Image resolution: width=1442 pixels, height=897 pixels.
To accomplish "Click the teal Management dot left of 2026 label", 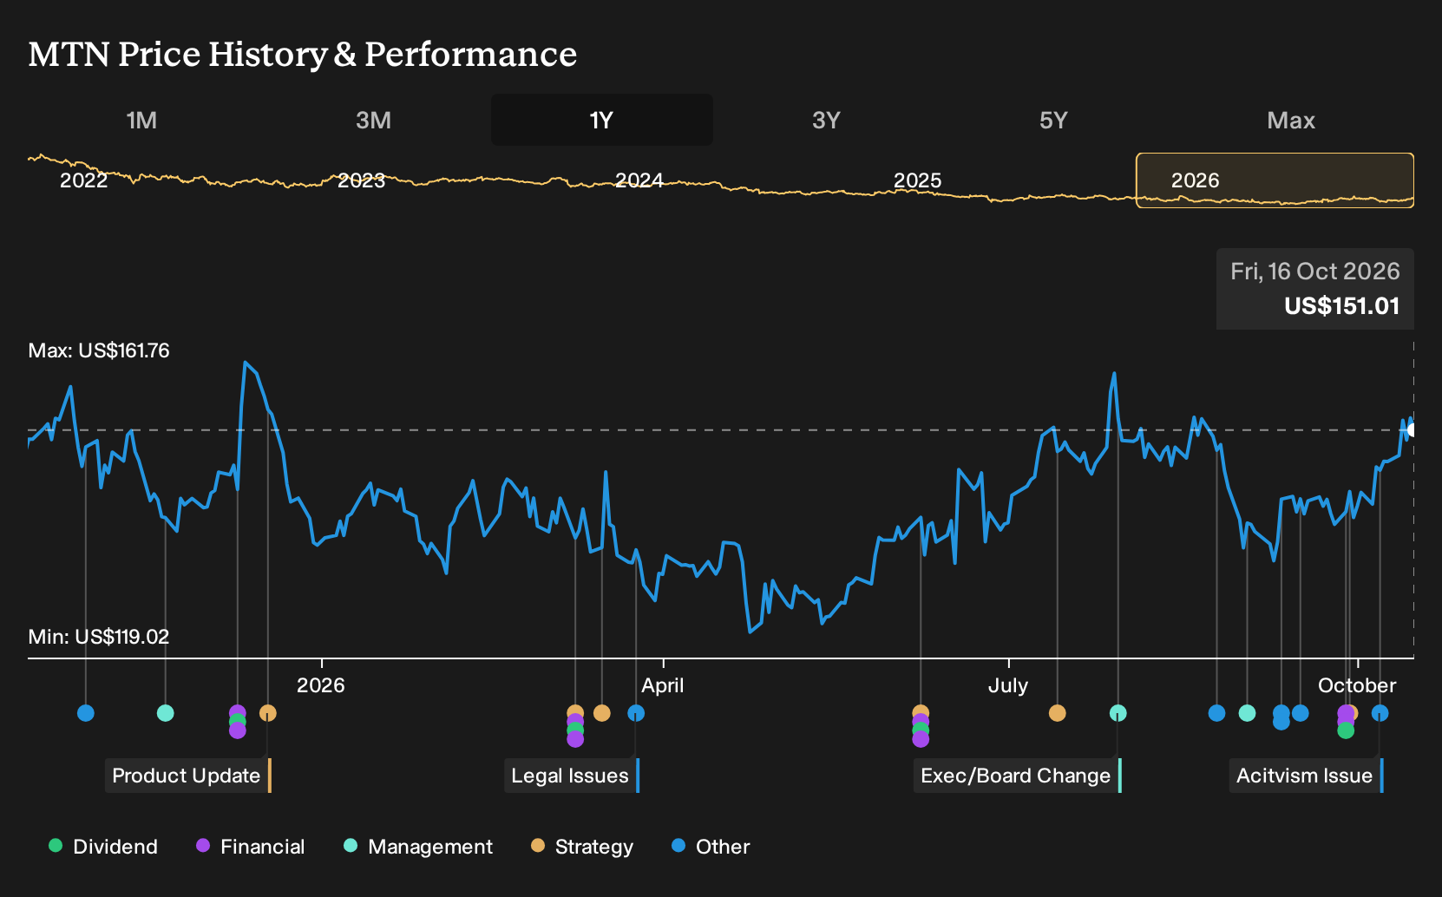I will point(166,713).
